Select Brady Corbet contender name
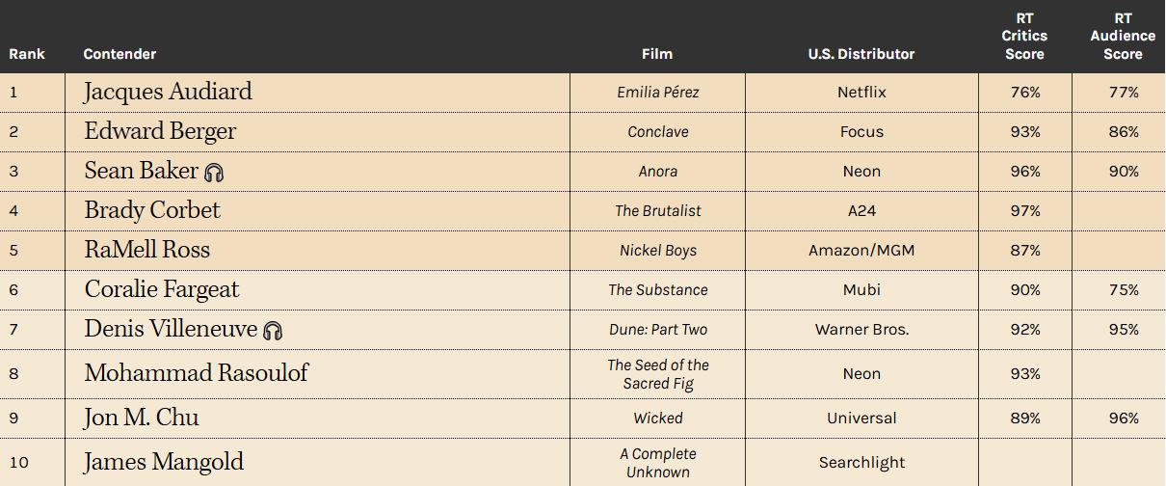1166x486 pixels. point(152,210)
